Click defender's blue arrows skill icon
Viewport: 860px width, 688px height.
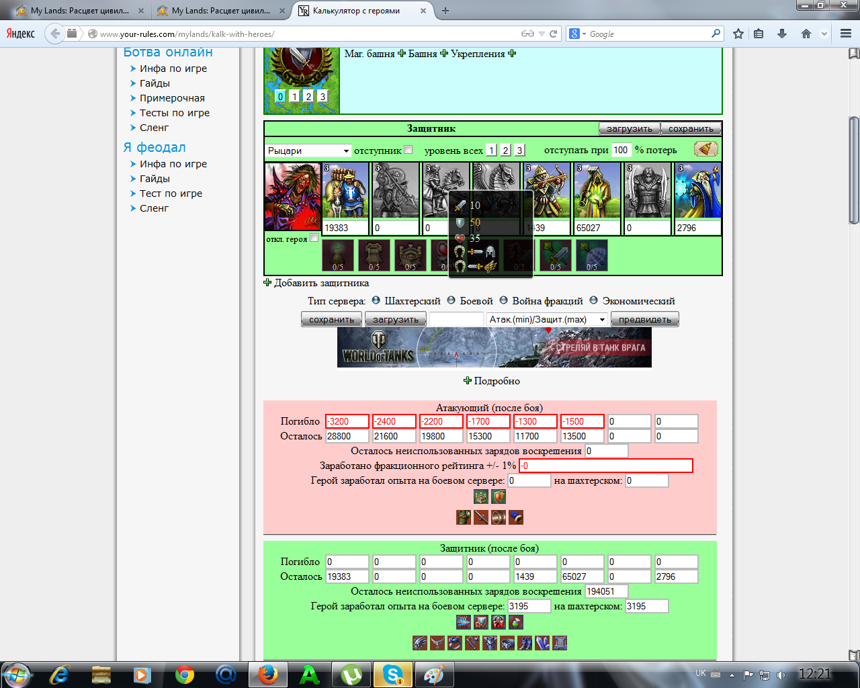coord(464,622)
